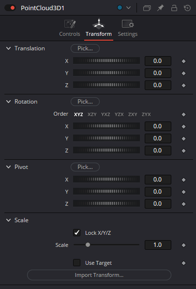Viewport: 196px width, 289px height.
Task: Click the blue tile color dot
Action: pos(120,8)
